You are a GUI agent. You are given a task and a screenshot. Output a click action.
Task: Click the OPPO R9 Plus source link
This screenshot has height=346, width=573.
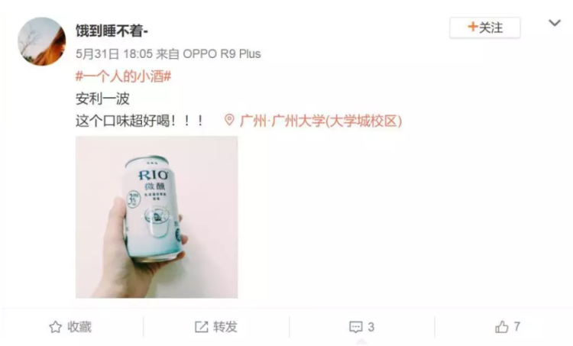point(222,54)
